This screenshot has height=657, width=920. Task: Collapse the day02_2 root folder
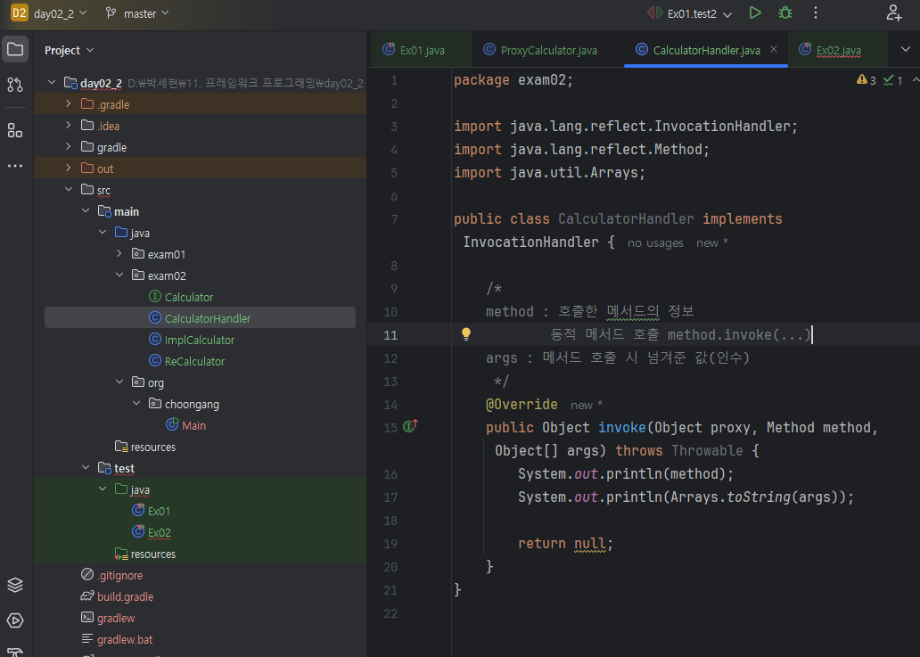pyautogui.click(x=52, y=82)
